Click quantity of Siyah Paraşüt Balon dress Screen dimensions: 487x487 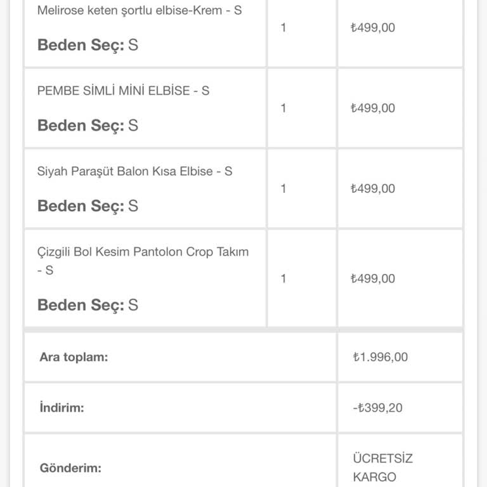pyautogui.click(x=283, y=189)
